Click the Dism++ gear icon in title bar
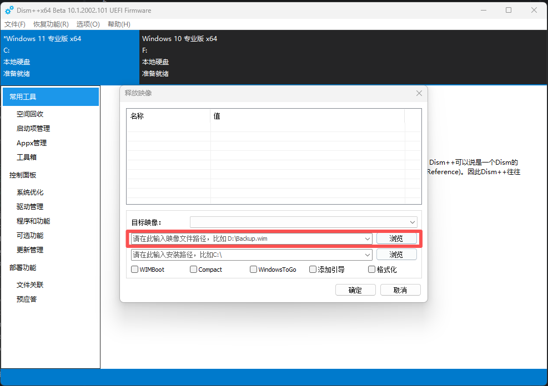 tap(9, 10)
